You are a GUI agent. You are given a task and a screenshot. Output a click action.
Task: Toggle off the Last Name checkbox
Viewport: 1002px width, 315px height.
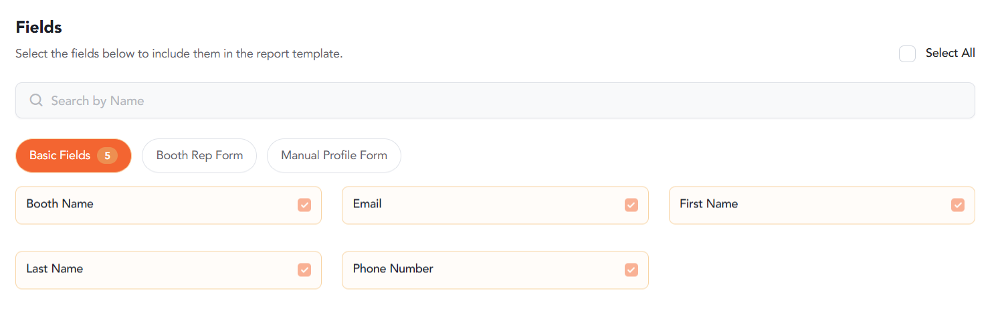[304, 270]
